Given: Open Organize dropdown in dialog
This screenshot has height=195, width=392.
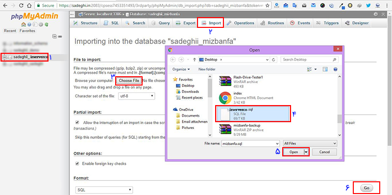Looking at the screenshot, I should [x=181, y=69].
